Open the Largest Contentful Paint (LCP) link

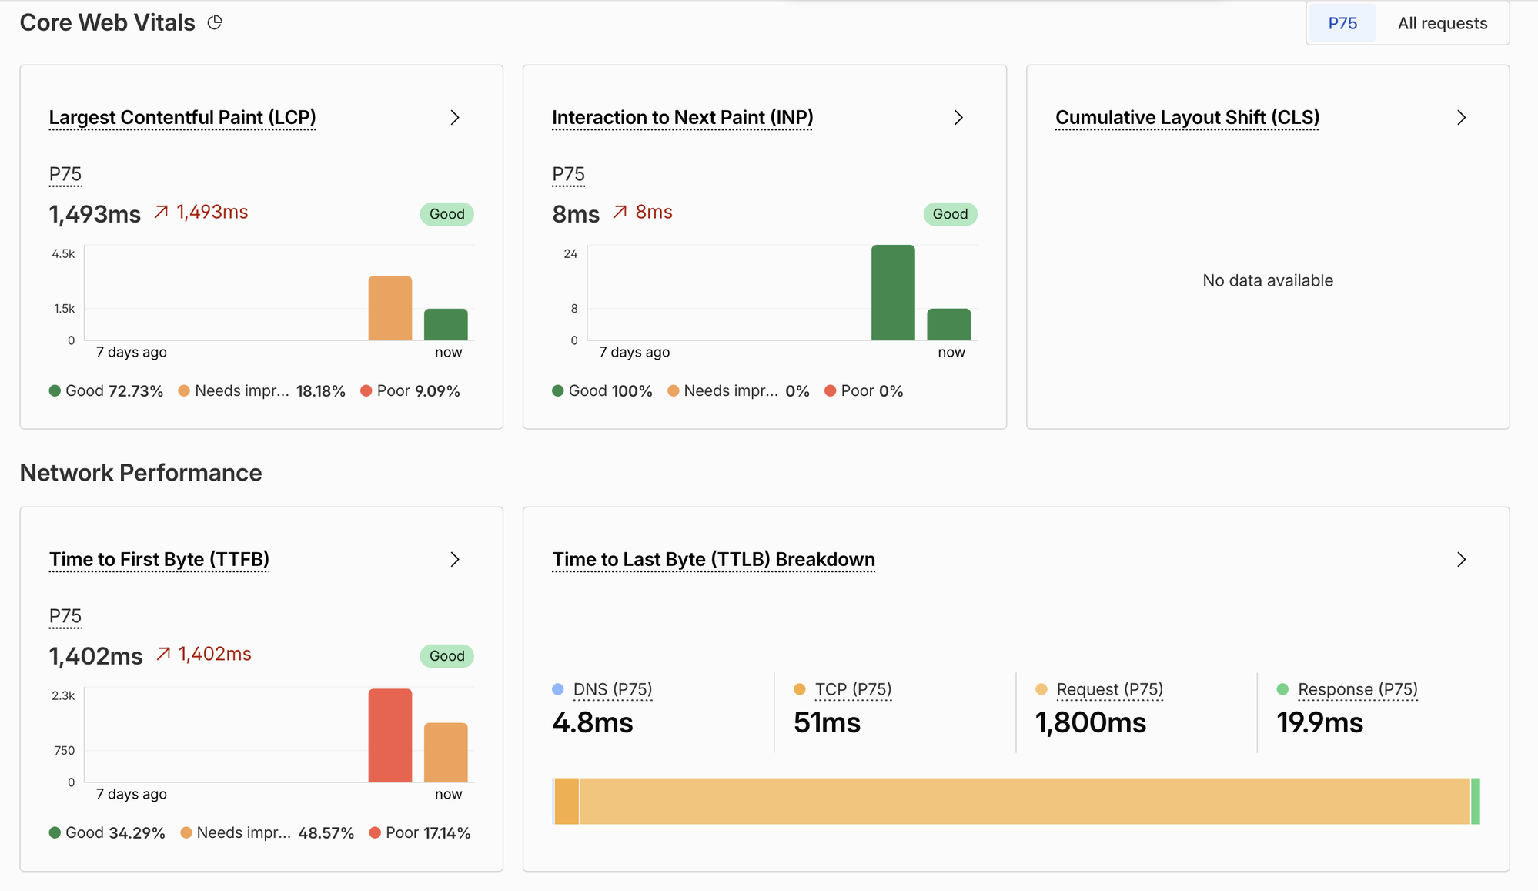[x=182, y=117]
